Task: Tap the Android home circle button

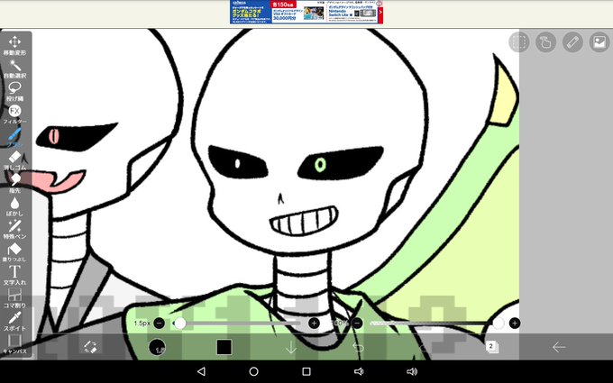Action: (x=253, y=371)
